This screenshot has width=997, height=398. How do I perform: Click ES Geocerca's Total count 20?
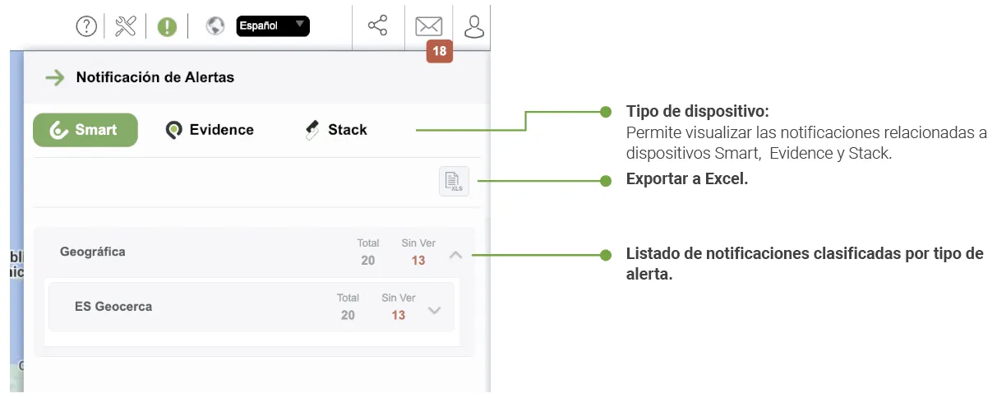(x=348, y=315)
